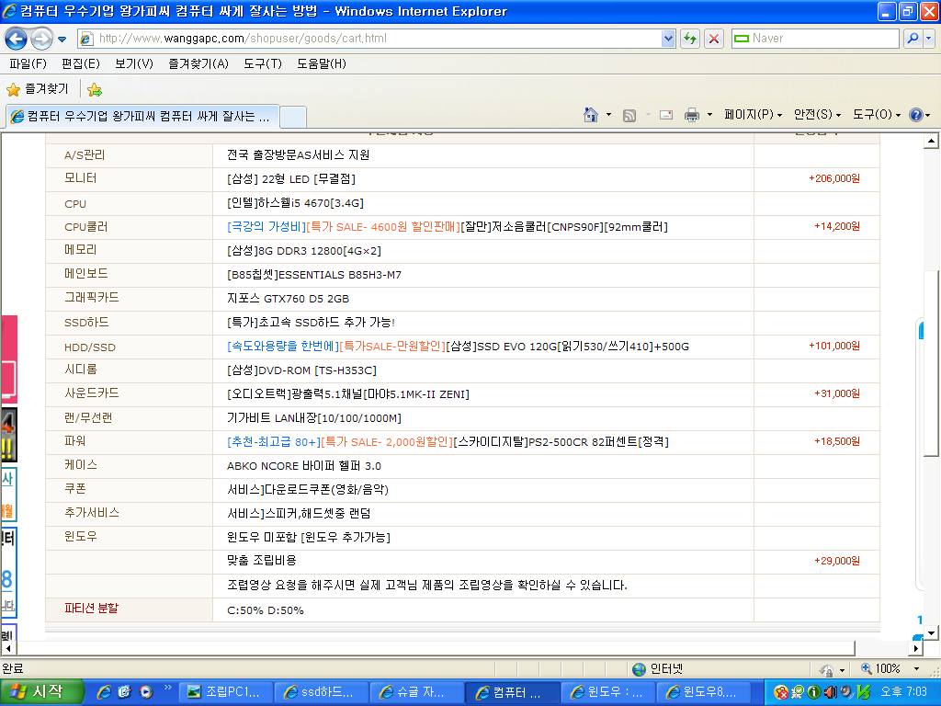Open the 도구(T) menu
941x706 pixels.
[262, 63]
